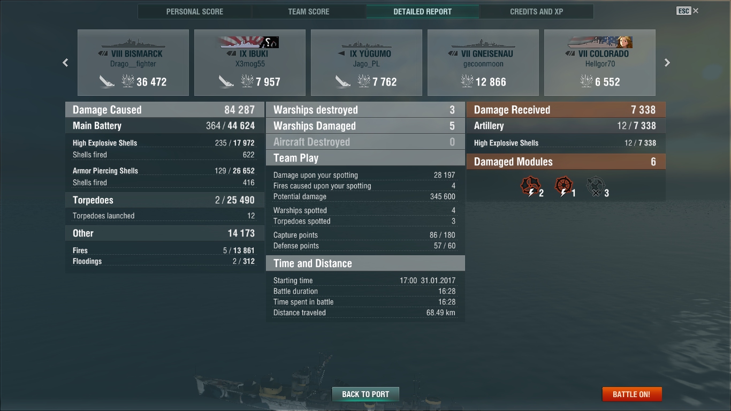Image resolution: width=731 pixels, height=411 pixels.
Task: Click the sinking ship icon on Yugumo card
Action: click(343, 82)
